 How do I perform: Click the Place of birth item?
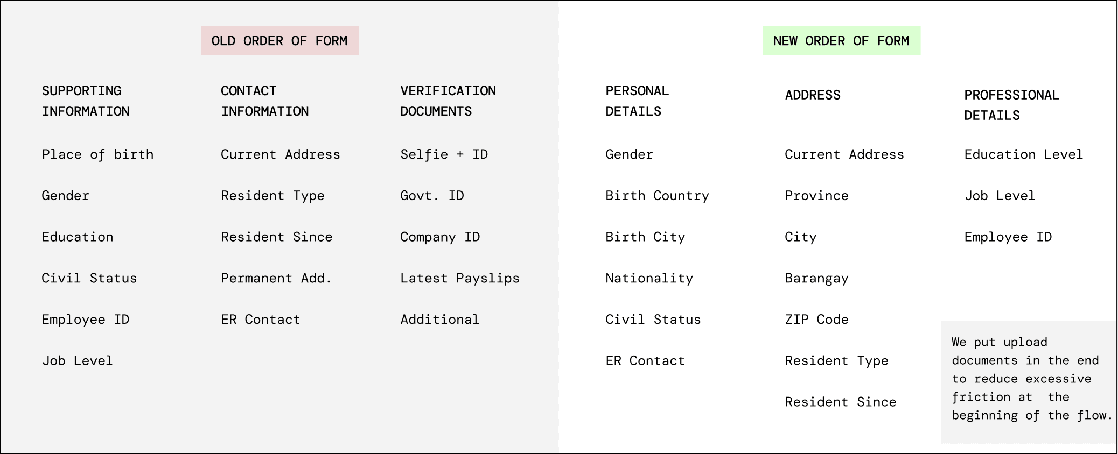click(x=97, y=155)
